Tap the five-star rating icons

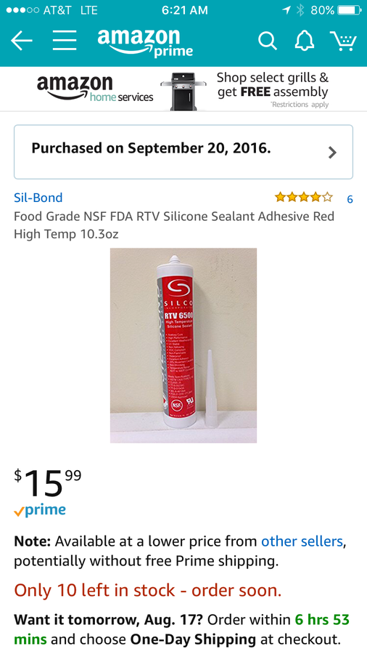point(304,197)
